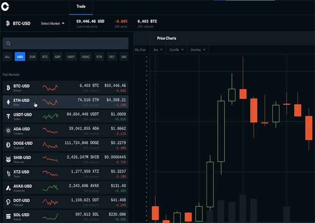Select the ALL market filter
Viewport: 315px width, 223px height.
tap(7, 57)
